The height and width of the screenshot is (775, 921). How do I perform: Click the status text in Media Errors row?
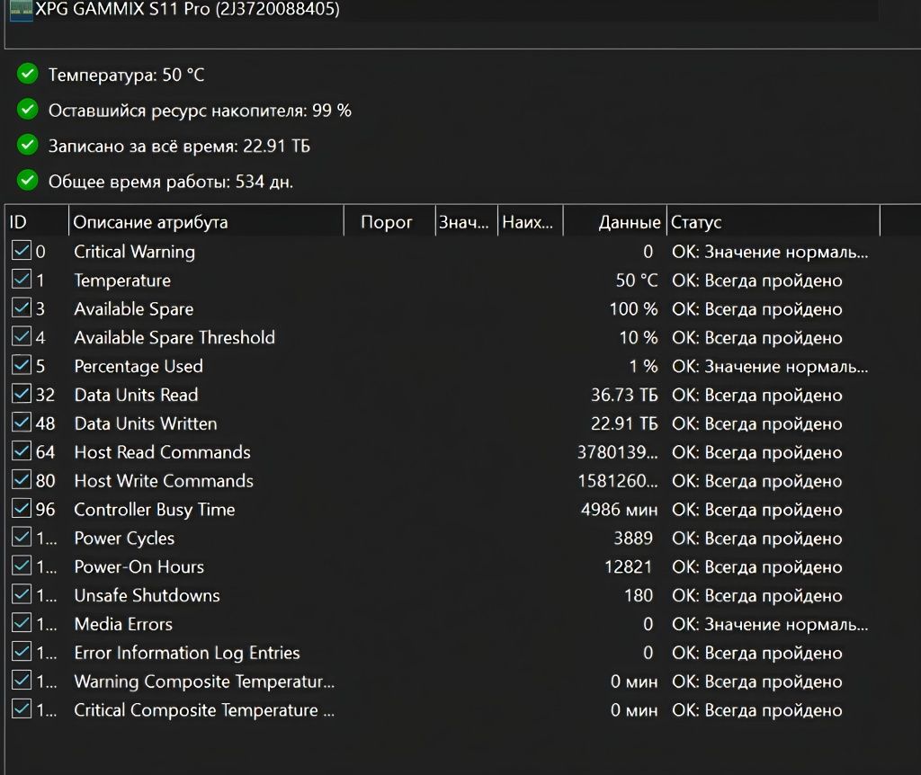pyautogui.click(x=770, y=624)
